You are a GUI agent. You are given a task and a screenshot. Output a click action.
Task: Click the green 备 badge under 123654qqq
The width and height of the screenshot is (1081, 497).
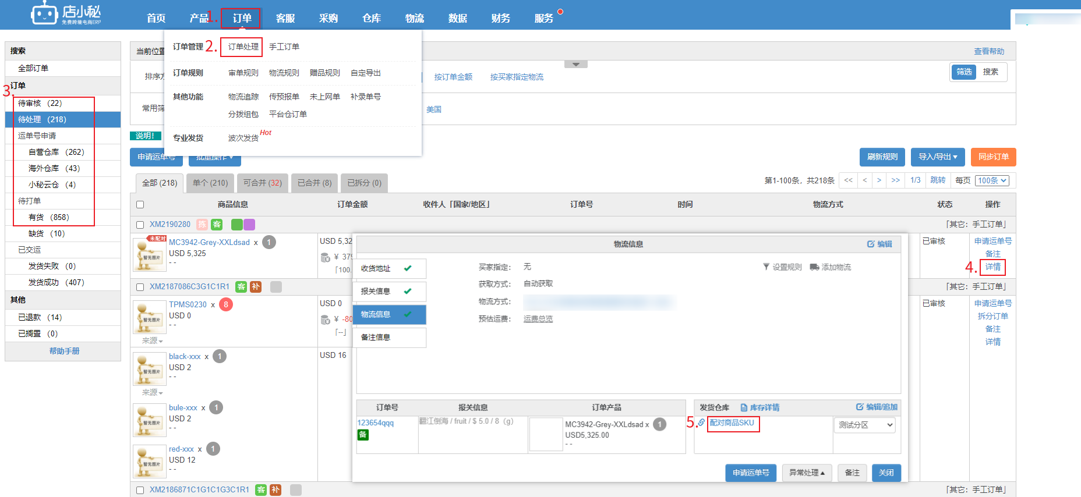tap(363, 435)
